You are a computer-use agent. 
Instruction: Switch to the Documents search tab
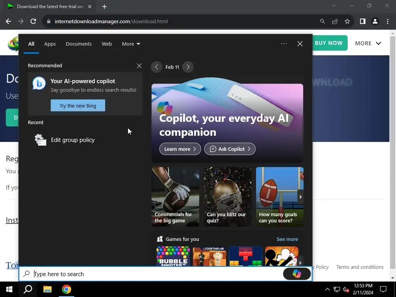click(x=79, y=44)
